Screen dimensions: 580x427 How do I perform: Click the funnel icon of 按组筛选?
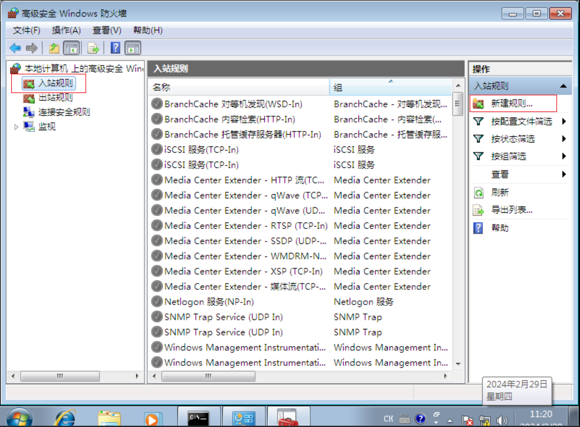click(478, 156)
